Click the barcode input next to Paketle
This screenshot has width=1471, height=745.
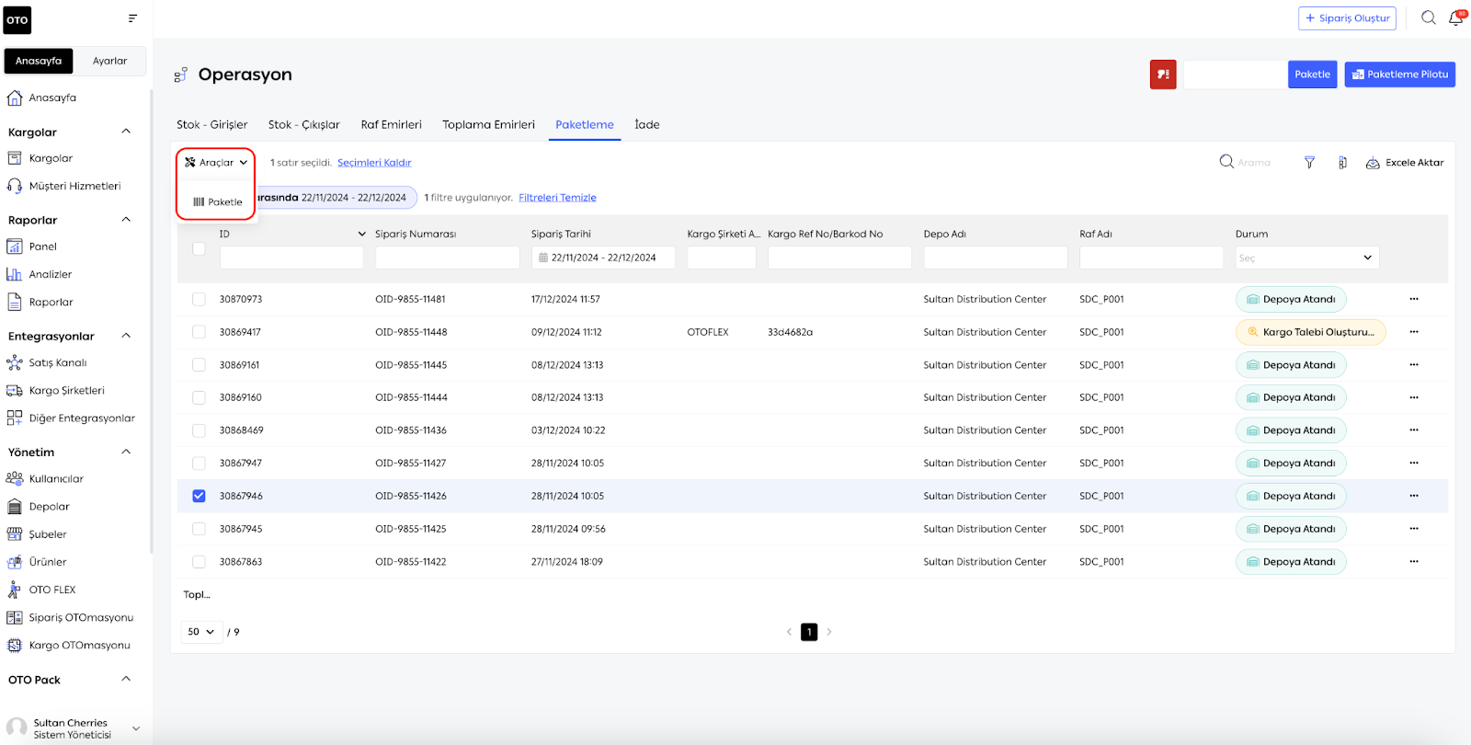coord(1235,74)
